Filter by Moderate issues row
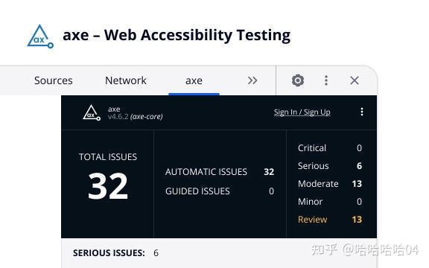429x268 pixels. tap(330, 183)
